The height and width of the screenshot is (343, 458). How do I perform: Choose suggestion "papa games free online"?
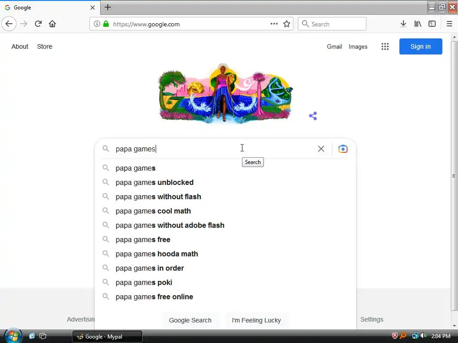pos(225,297)
